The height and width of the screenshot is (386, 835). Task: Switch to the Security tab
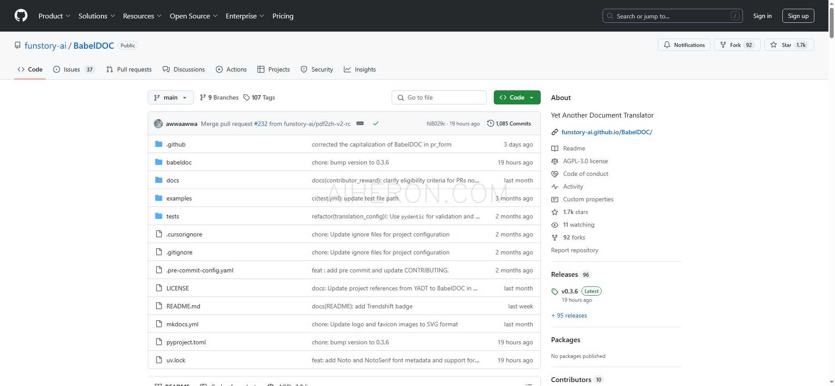[317, 69]
